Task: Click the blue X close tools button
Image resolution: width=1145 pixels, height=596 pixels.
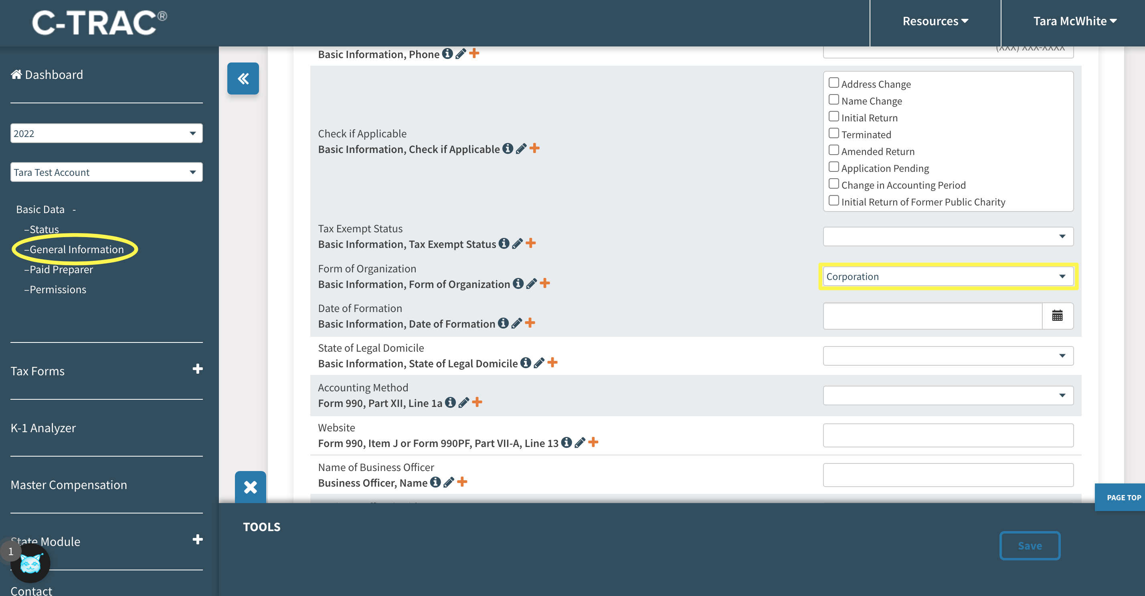Action: (x=250, y=487)
